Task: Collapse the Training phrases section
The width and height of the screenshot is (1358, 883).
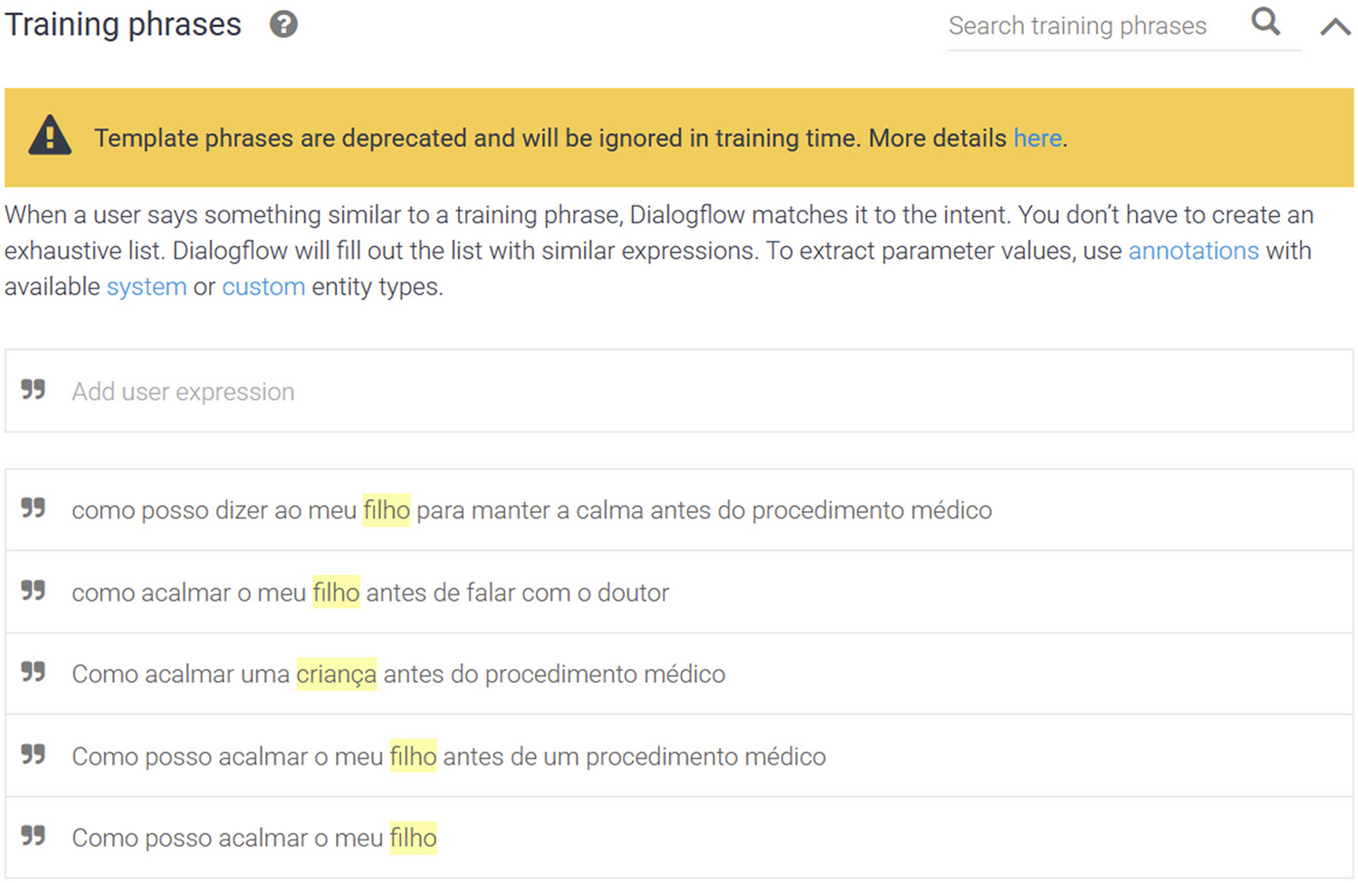Action: [x=1334, y=26]
